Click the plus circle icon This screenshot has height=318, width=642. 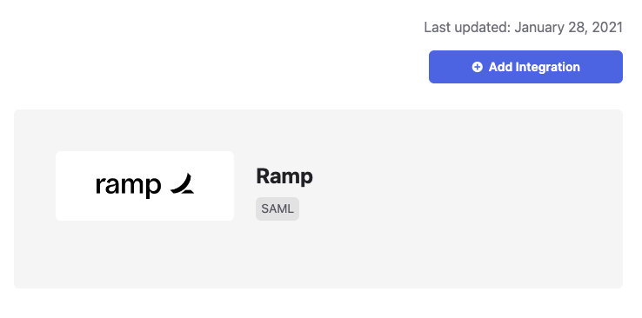pyautogui.click(x=477, y=67)
